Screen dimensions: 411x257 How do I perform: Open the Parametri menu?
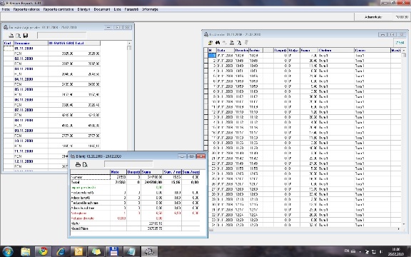(131, 9)
